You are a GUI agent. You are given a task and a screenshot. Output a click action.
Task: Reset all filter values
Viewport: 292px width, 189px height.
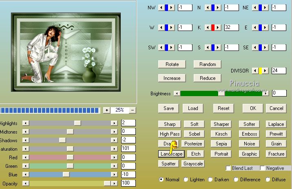tap(223, 108)
